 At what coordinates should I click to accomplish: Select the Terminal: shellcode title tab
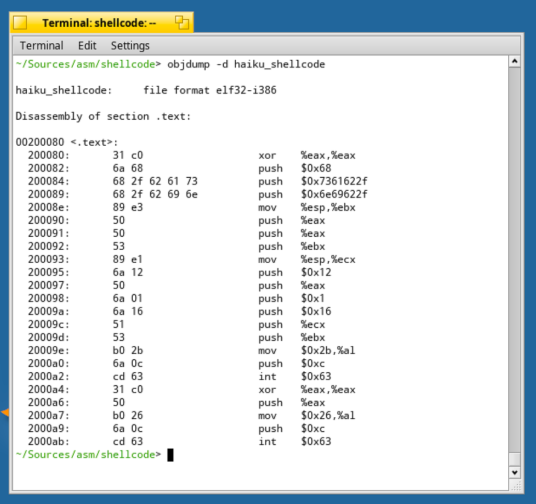pyautogui.click(x=99, y=22)
